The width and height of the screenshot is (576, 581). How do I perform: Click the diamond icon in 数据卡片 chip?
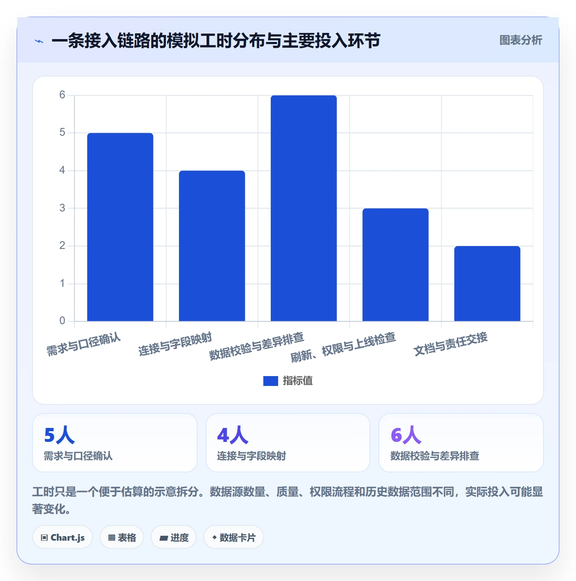coord(214,537)
